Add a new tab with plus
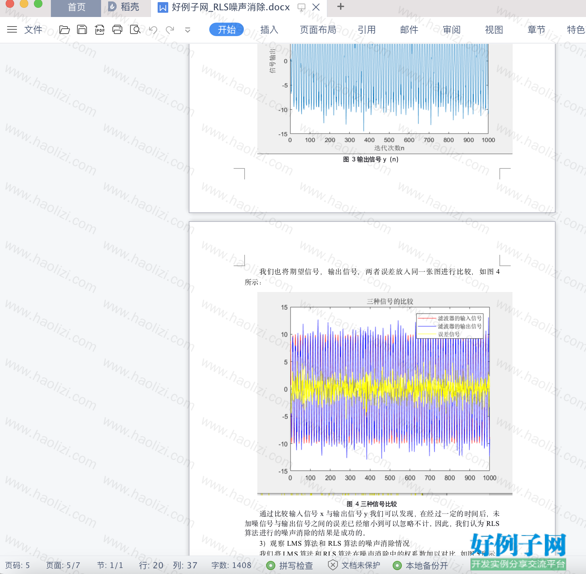Viewport: 586px width, 574px height. (x=340, y=7)
